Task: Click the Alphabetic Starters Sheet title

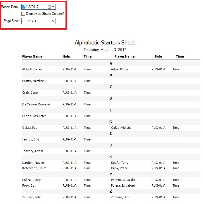Action: tap(105, 43)
